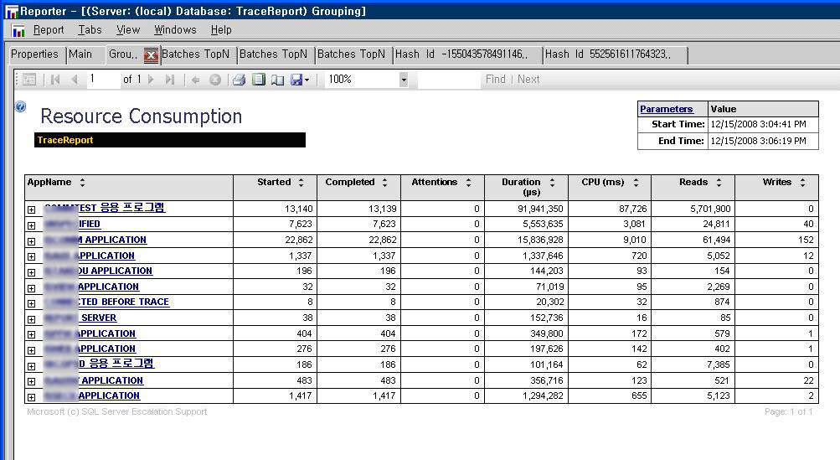Switch to the Properties tab

35,54
